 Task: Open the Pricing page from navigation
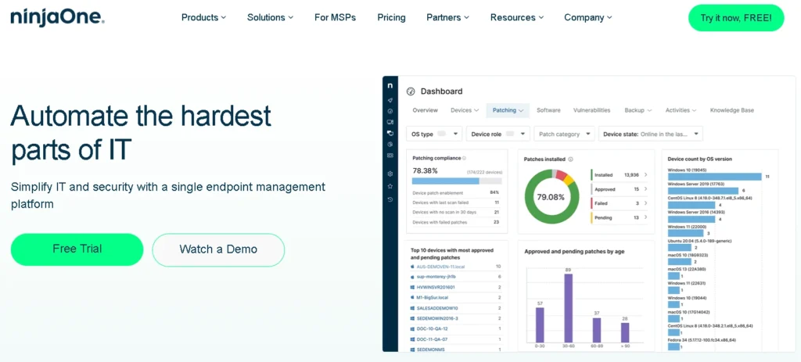[391, 17]
